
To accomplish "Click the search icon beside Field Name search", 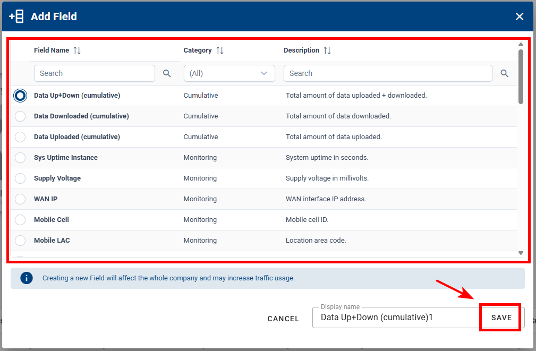I will point(167,73).
